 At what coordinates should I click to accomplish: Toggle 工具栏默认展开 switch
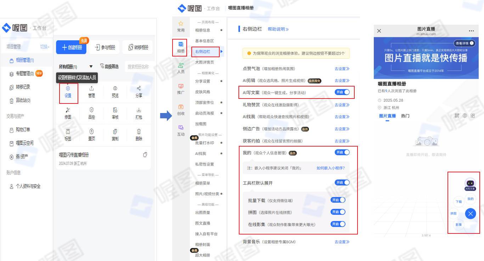(342, 183)
